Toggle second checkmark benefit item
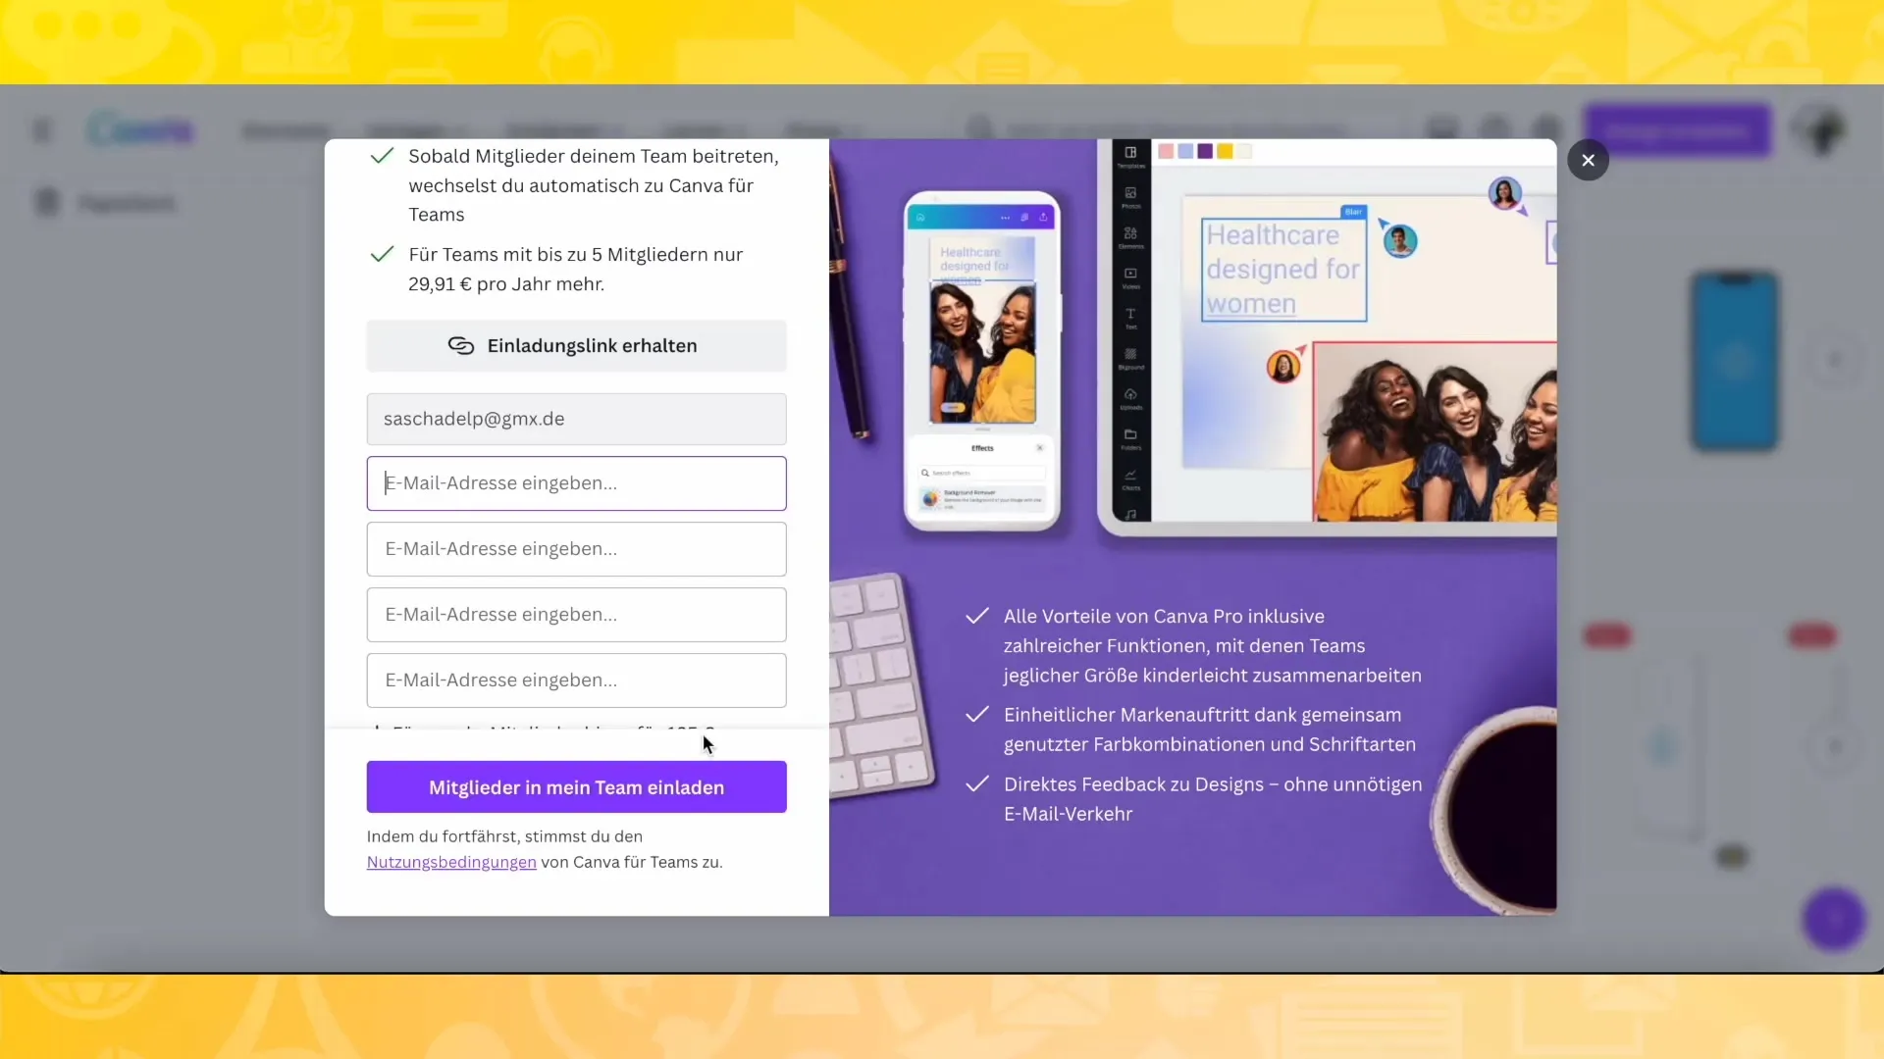 tap(979, 715)
